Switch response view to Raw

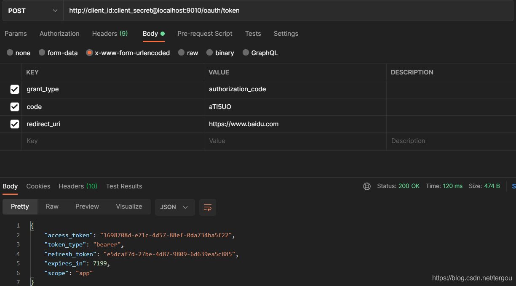[52, 207]
